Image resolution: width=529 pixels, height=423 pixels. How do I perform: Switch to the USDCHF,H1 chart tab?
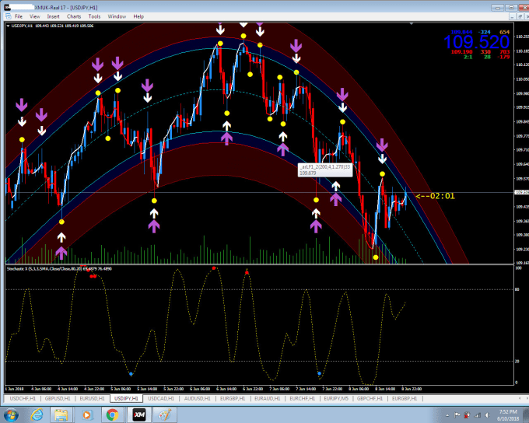23,398
